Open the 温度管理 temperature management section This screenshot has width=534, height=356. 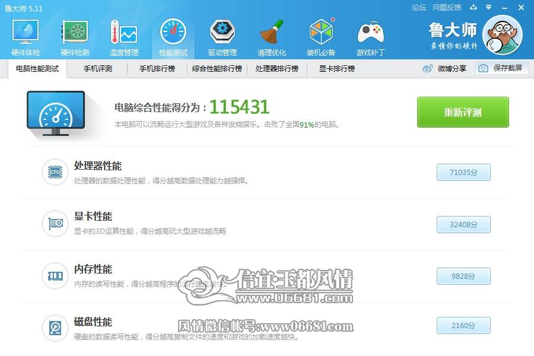click(x=124, y=37)
